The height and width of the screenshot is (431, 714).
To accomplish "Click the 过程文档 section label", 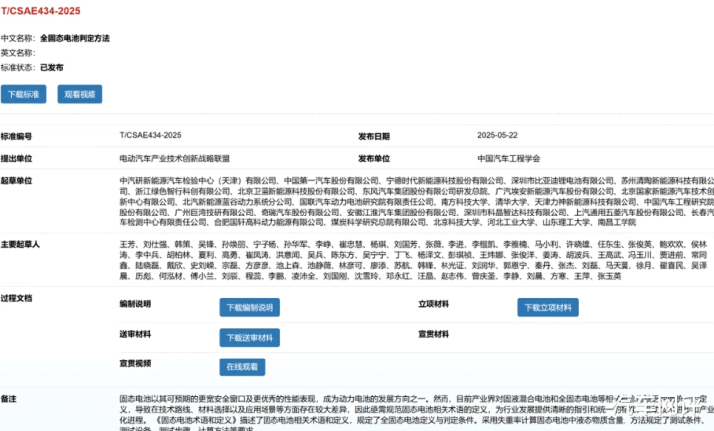I will coord(17,298).
